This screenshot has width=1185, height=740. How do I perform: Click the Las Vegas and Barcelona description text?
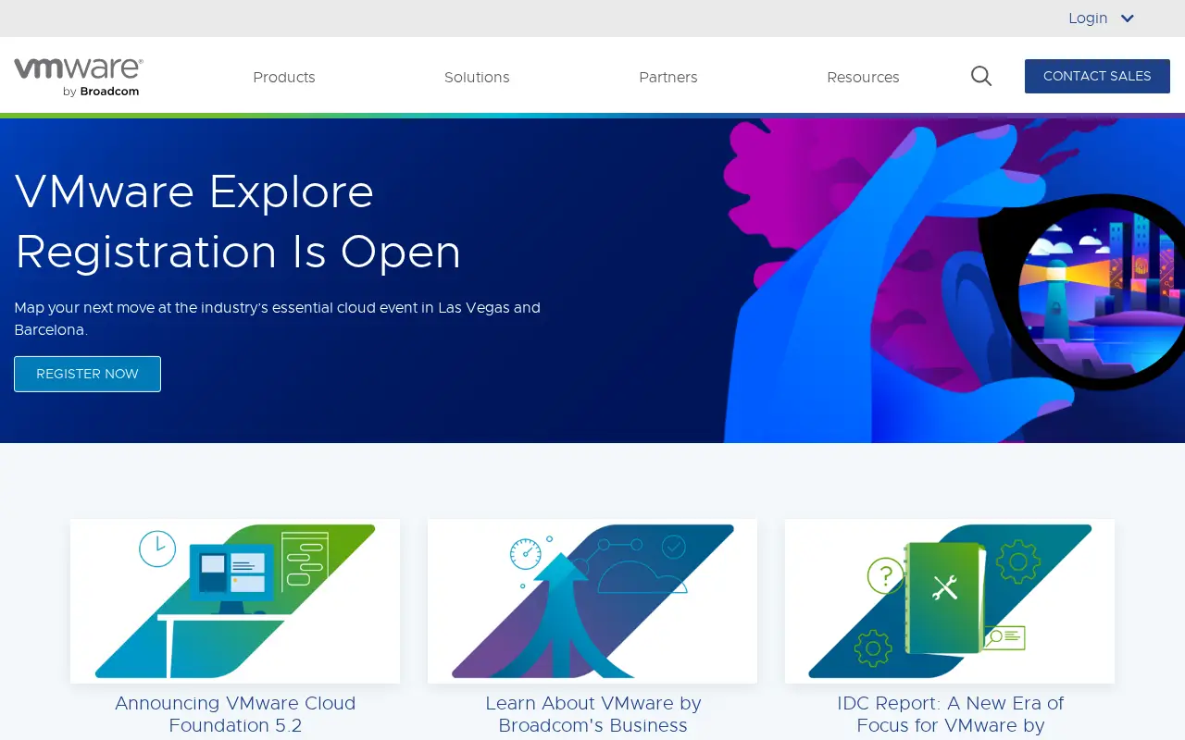(x=277, y=318)
